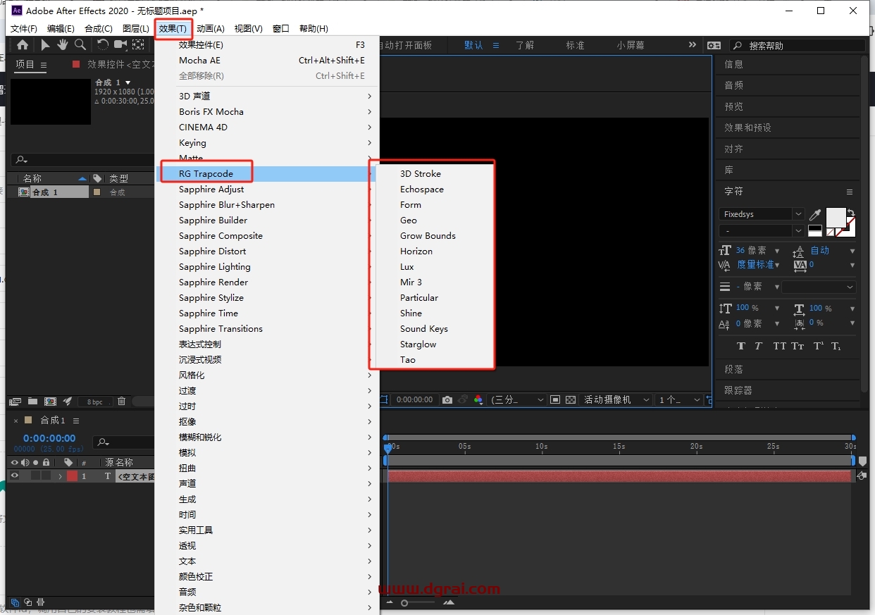Select the Hand tool
This screenshot has width=875, height=615.
[63, 45]
